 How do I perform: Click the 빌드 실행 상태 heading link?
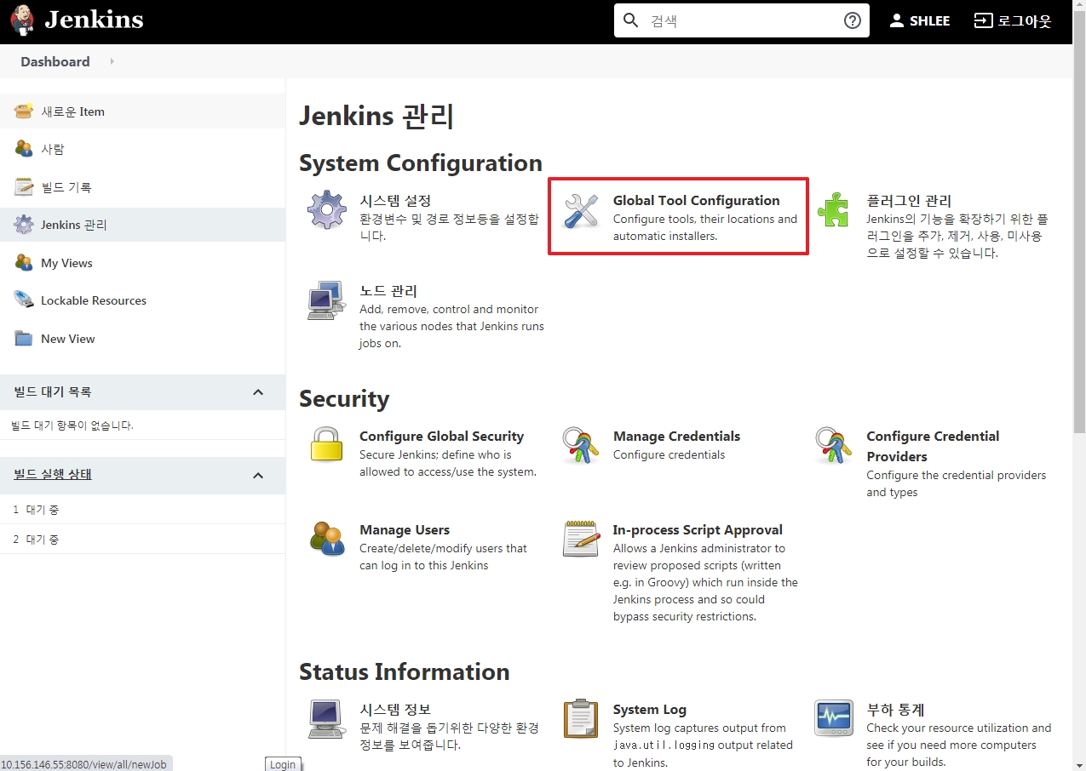tap(53, 474)
